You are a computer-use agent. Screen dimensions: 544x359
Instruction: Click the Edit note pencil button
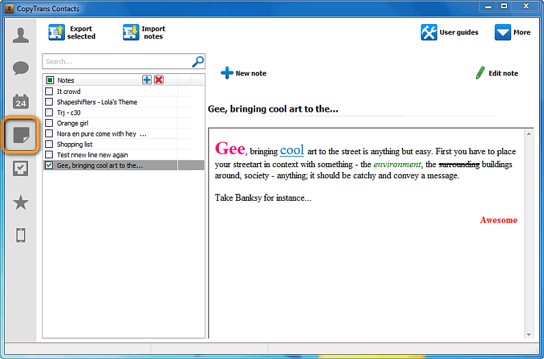497,73
